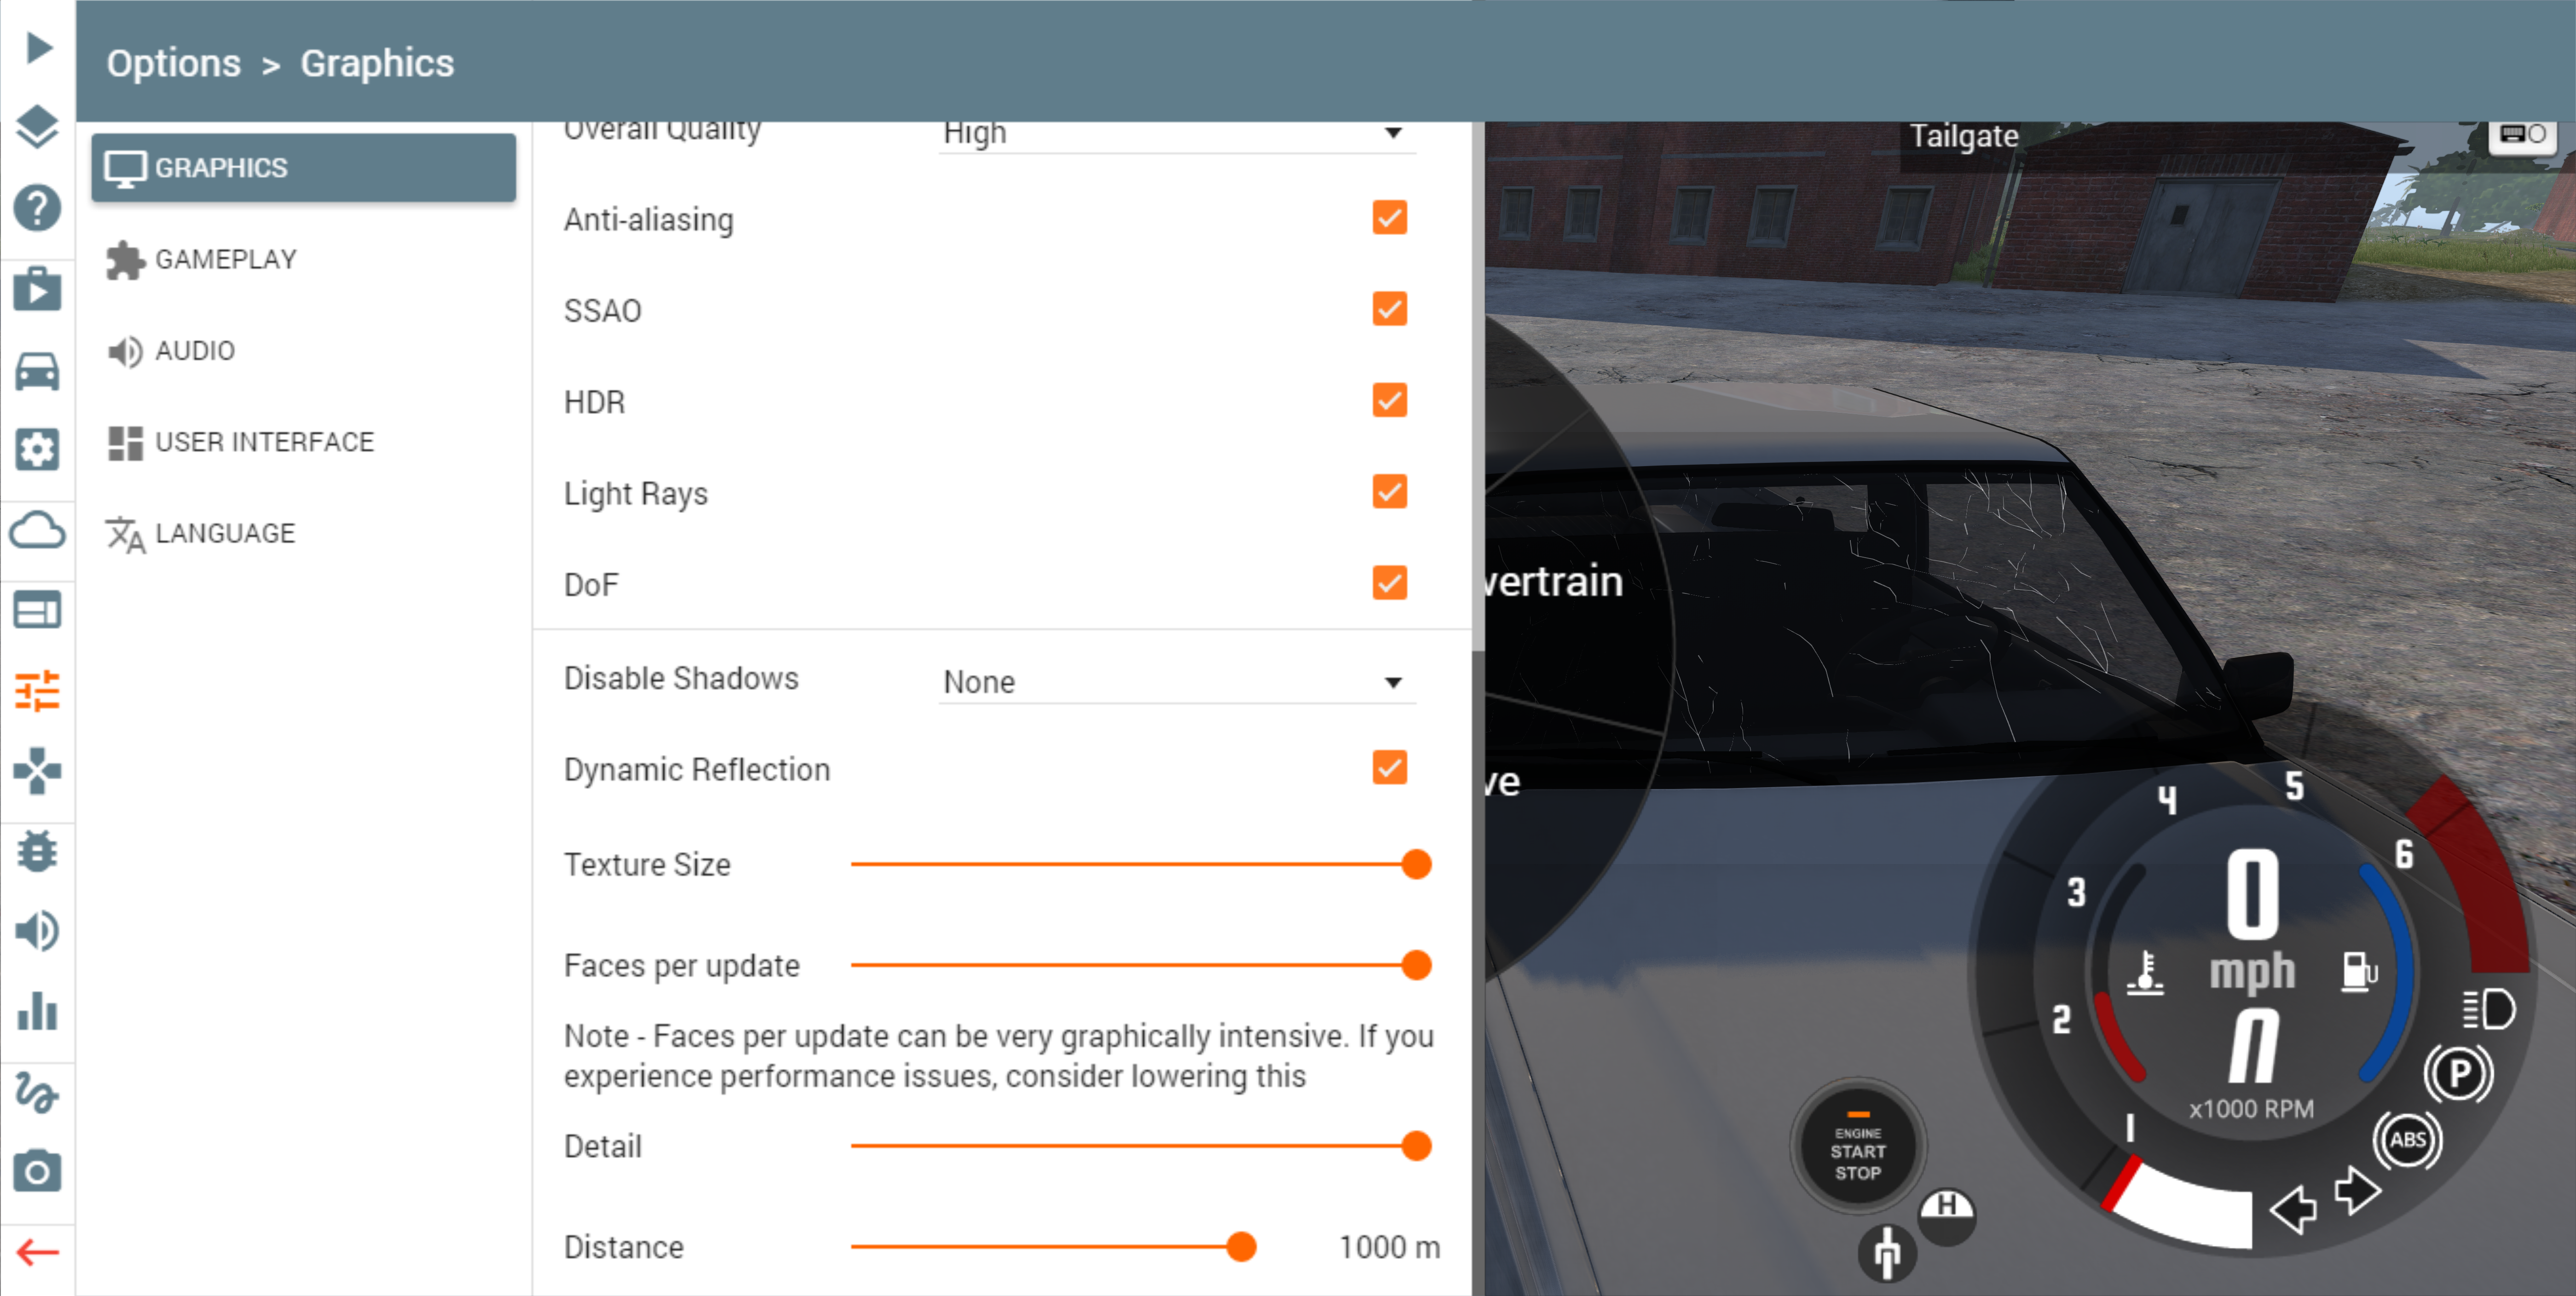This screenshot has height=1296, width=2576.
Task: Click the Faces per update slider handle
Action: pos(1416,965)
